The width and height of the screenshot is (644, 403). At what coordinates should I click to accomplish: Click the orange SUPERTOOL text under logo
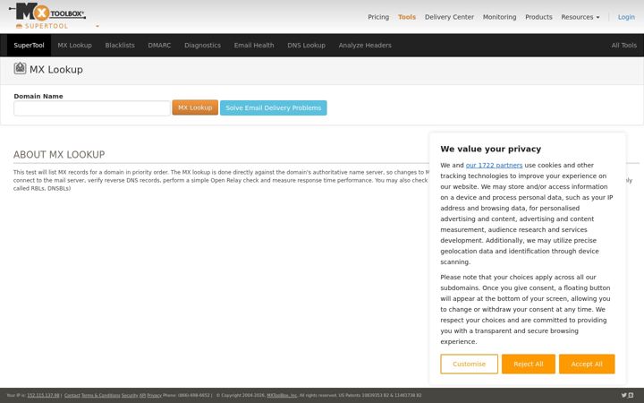click(x=46, y=26)
